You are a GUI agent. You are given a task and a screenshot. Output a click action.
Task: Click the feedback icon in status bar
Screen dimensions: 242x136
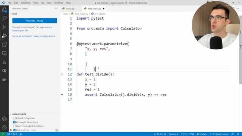pos(233,134)
